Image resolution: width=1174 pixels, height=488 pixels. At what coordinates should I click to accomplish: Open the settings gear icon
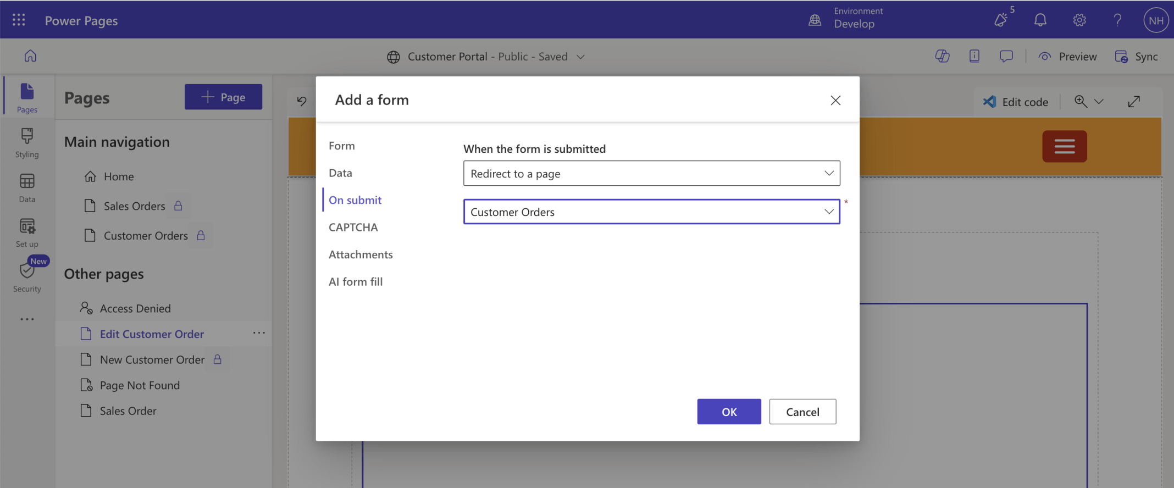pos(1079,20)
